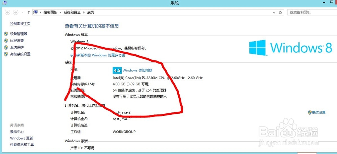This screenshot has height=154, width=337.
Task: Click 更改设置 link
Action: click(319, 112)
